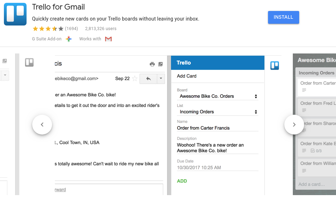The image size is (336, 199).
Task: Expand the List dropdown showing Incoming Orders
Action: pyautogui.click(x=217, y=112)
